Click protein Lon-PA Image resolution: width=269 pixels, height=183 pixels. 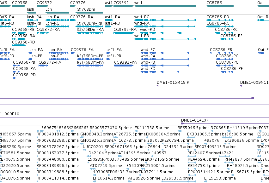pyautogui.click(x=58, y=53)
